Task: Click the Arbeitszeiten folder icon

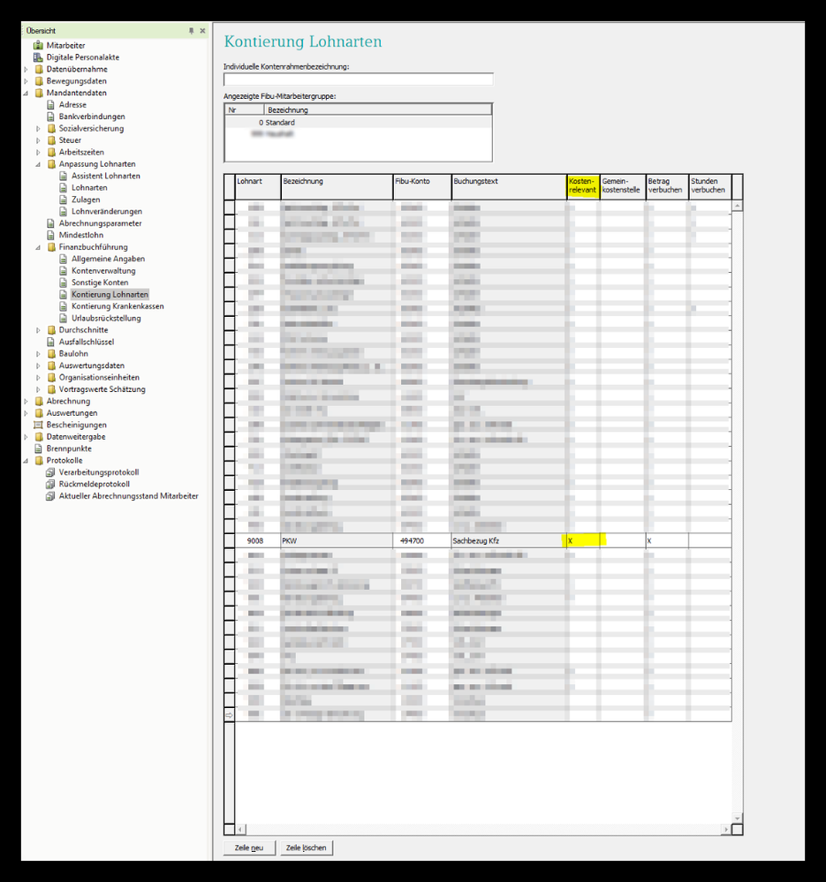Action: [51, 151]
